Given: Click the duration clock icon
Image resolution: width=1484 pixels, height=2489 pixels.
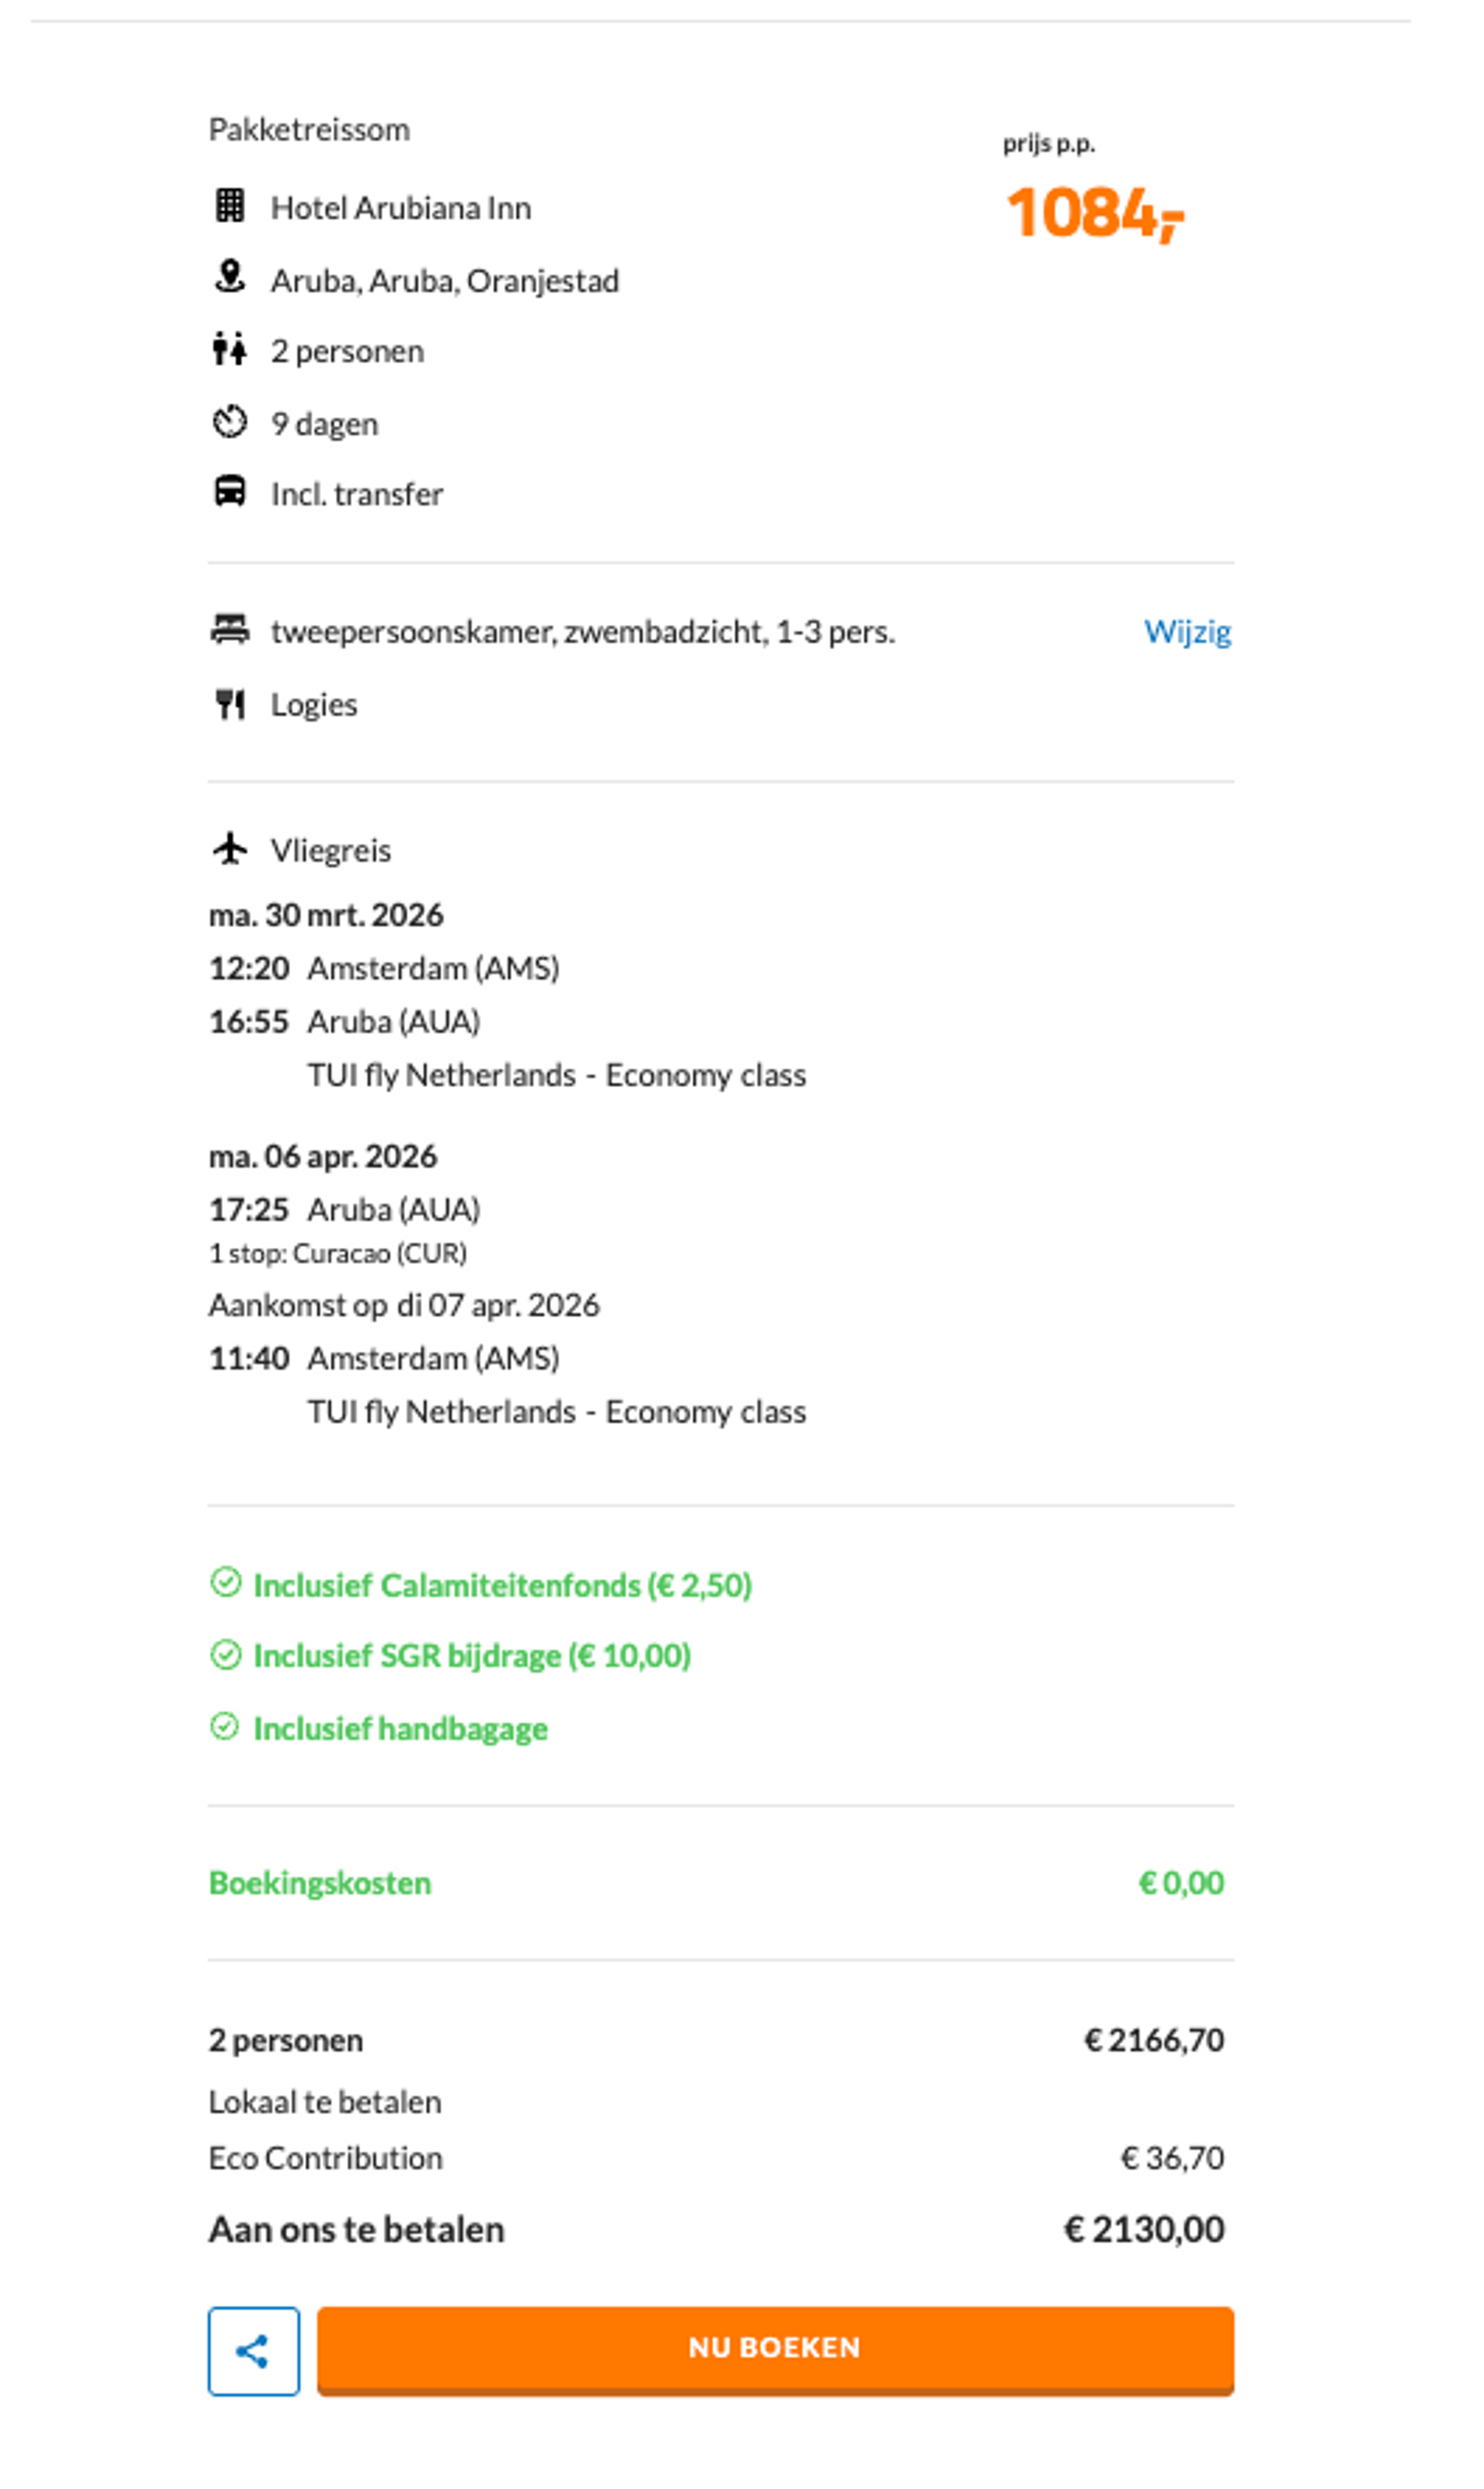Looking at the screenshot, I should click(x=229, y=422).
